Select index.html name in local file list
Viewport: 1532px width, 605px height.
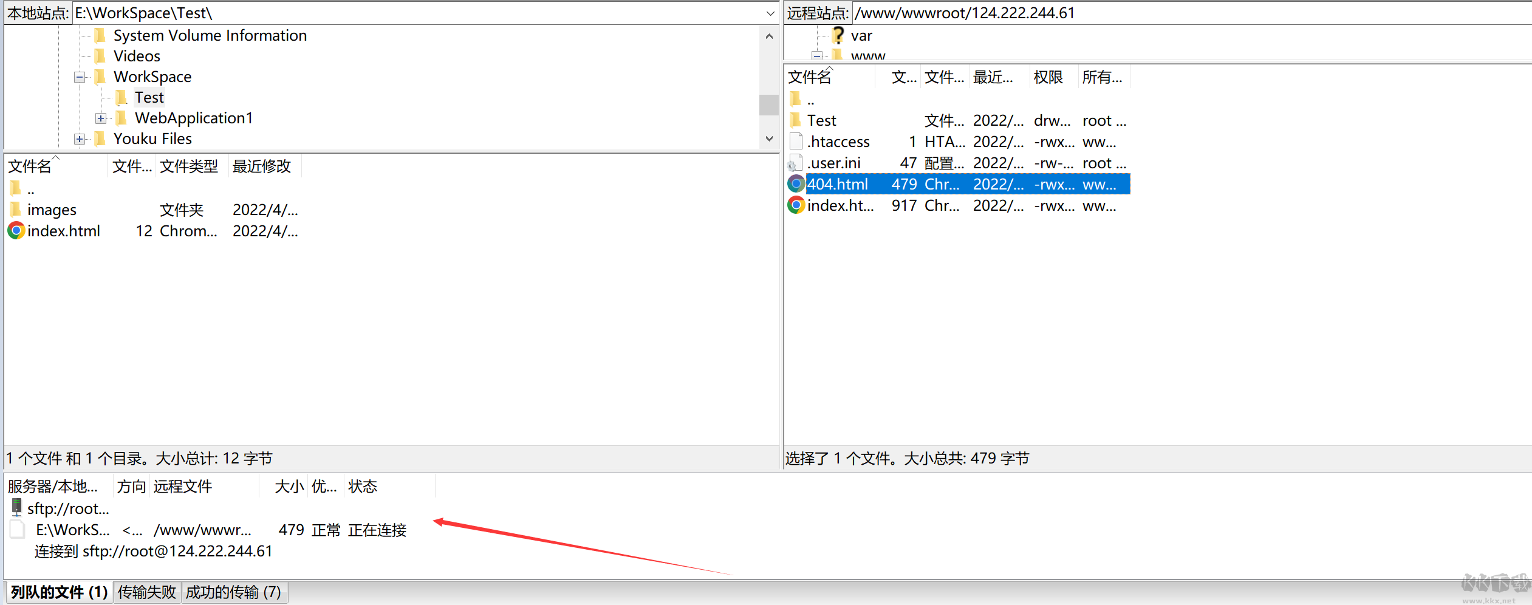pyautogui.click(x=64, y=231)
